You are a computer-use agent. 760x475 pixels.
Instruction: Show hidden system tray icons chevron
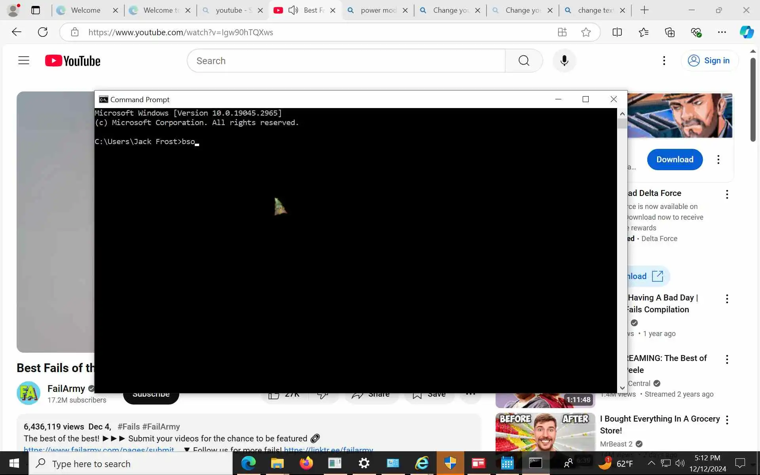[x=651, y=463]
